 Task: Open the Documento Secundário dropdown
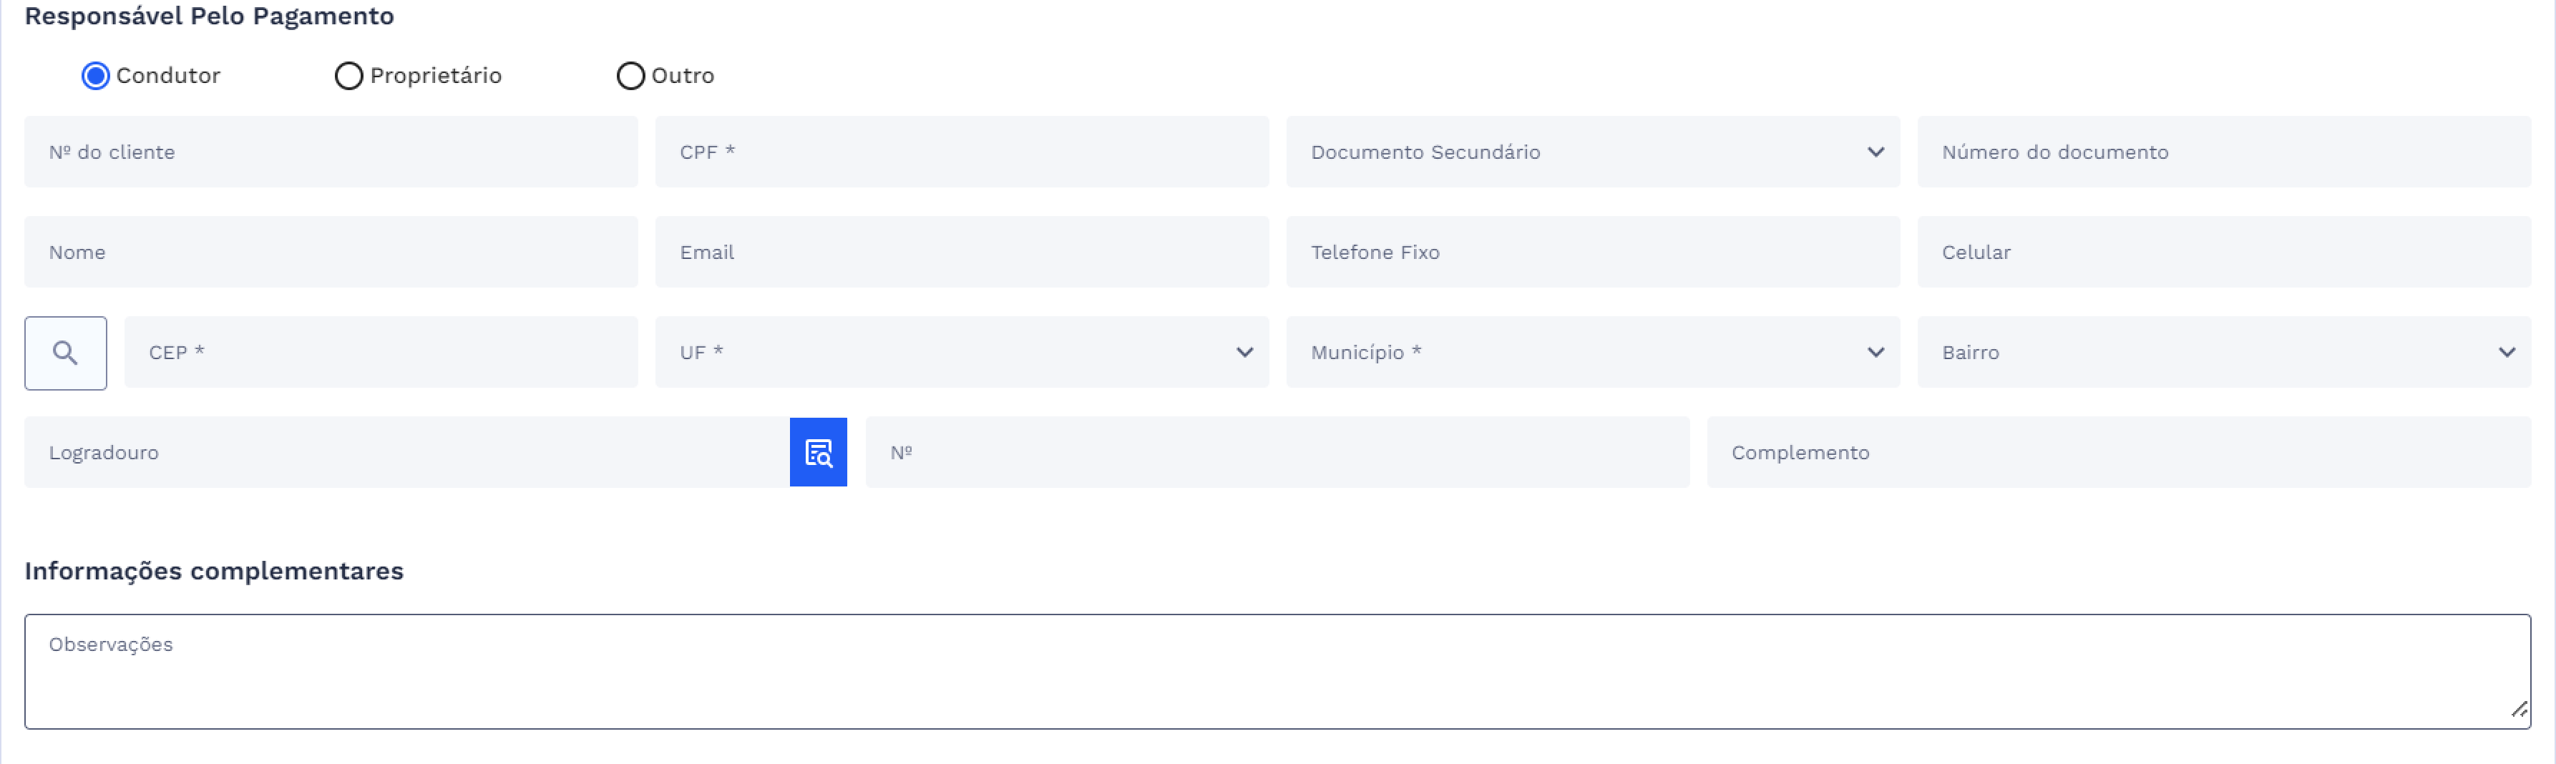click(x=1591, y=152)
